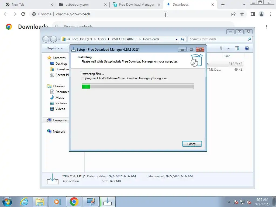Viewport: 276px width, 207px height.
Task: Select Favorites in navigation pane
Action: pos(59,58)
